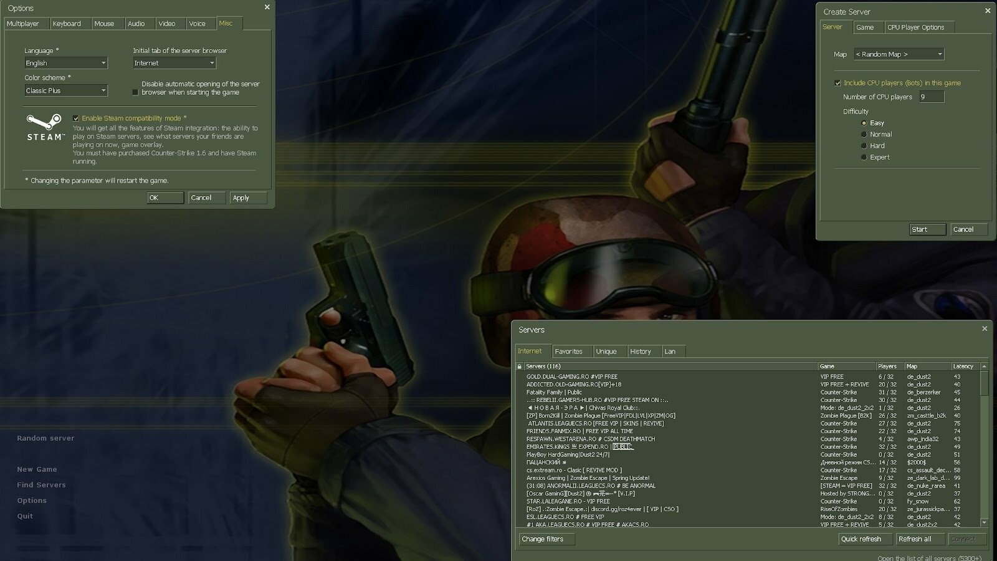Screen dimensions: 997x561
Task: Open the Random Map dropdown
Action: pos(899,54)
